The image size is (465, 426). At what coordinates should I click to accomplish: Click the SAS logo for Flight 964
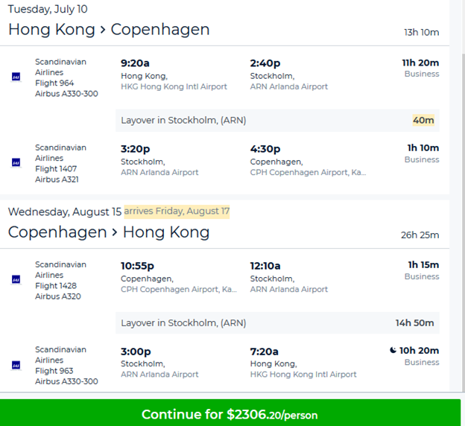16,77
